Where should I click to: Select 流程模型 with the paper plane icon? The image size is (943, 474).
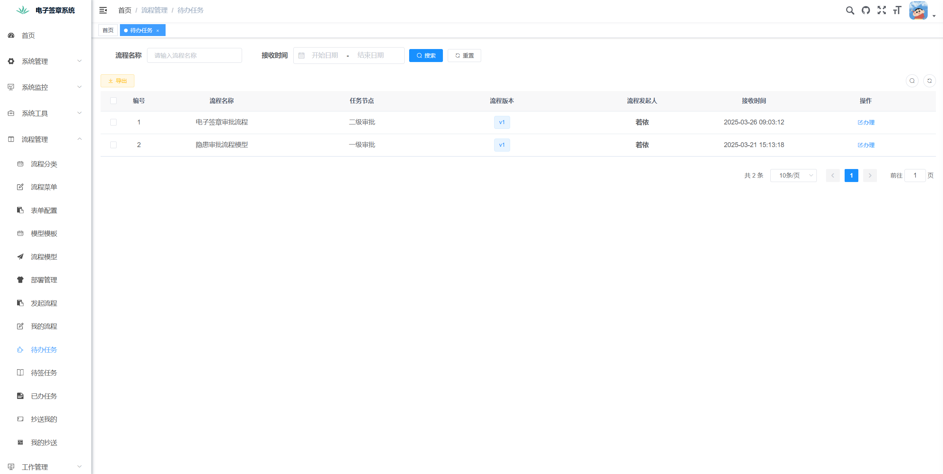[x=44, y=257]
